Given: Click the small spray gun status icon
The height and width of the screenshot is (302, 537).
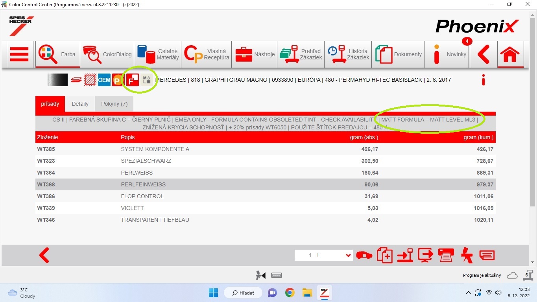Looking at the screenshot, I should coord(261,276).
